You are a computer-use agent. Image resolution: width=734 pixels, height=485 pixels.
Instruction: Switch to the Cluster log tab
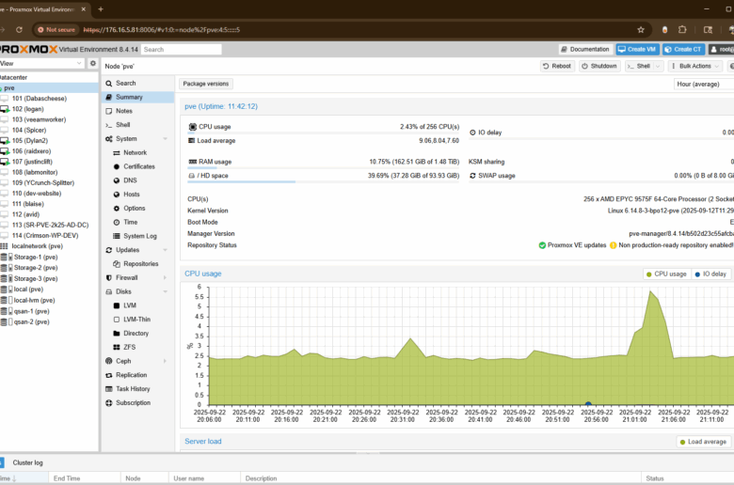26,462
